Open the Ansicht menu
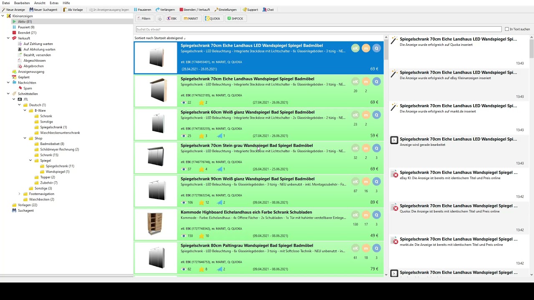The image size is (534, 300). tap(40, 3)
